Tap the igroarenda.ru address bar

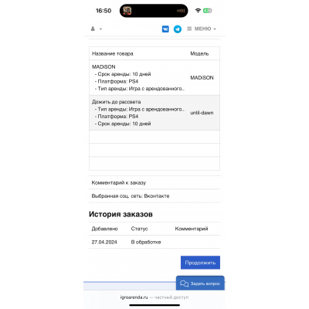(x=154, y=297)
